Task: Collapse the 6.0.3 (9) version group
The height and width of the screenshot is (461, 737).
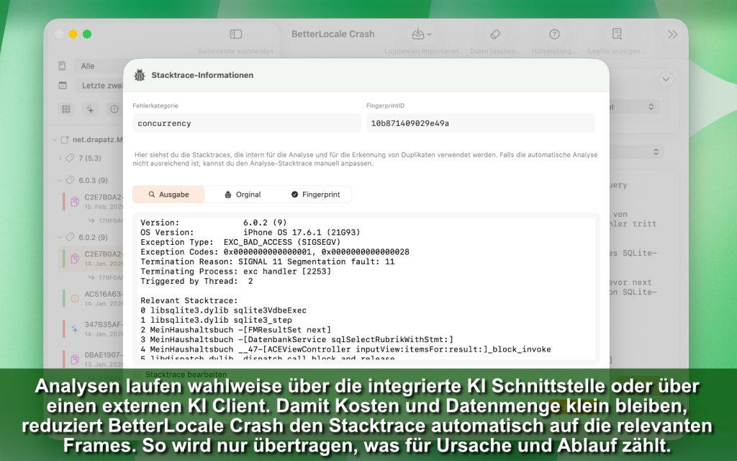Action: [x=60, y=180]
